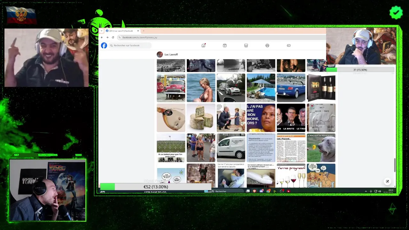
Task: Open the cemetery crosses photo
Action: pyautogui.click(x=171, y=148)
